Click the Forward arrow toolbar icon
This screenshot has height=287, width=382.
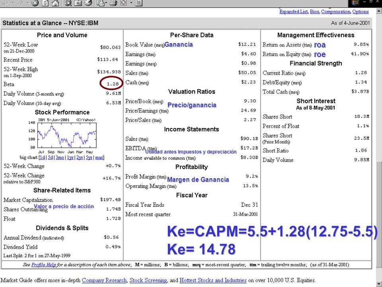point(20,3)
